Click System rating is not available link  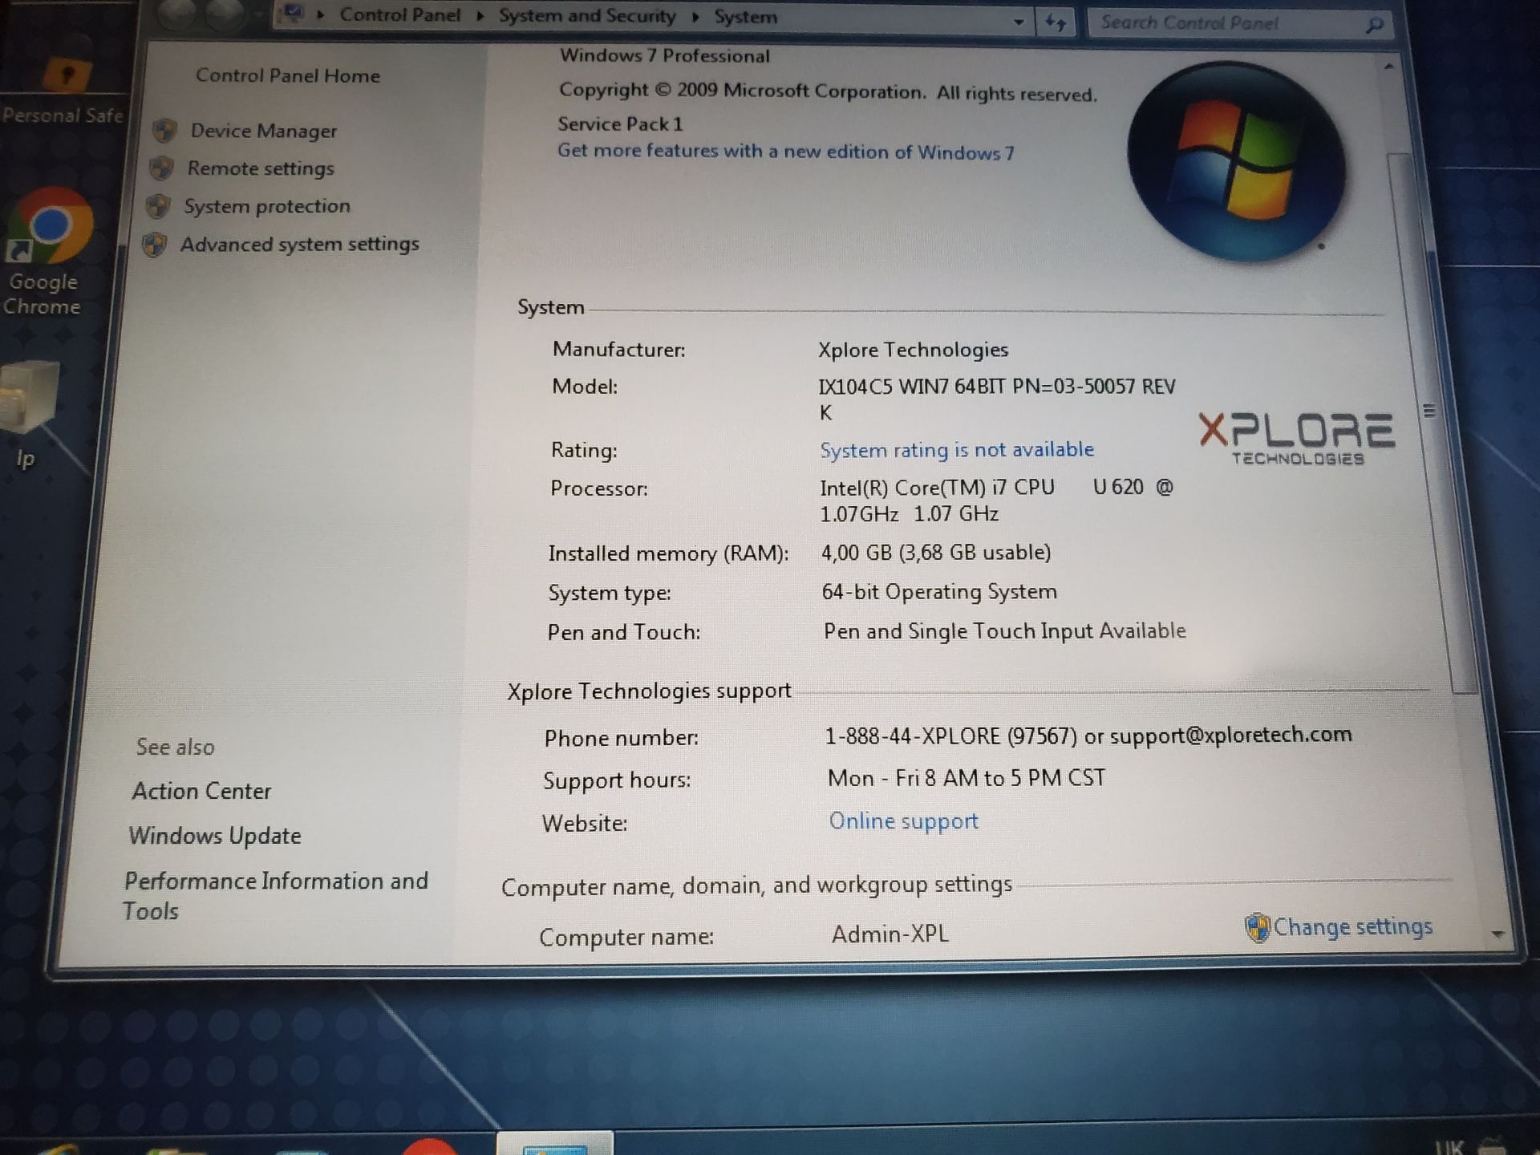click(x=957, y=450)
